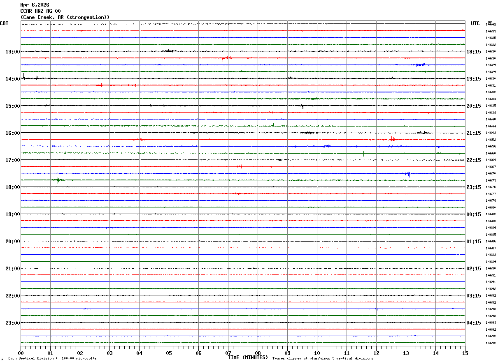This screenshot has width=498, height=364.
Task: Click the 'UTC' time zone label
Action: [x=475, y=23]
